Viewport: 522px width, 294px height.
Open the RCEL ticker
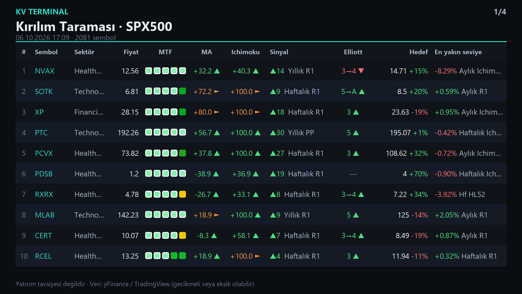click(x=43, y=256)
